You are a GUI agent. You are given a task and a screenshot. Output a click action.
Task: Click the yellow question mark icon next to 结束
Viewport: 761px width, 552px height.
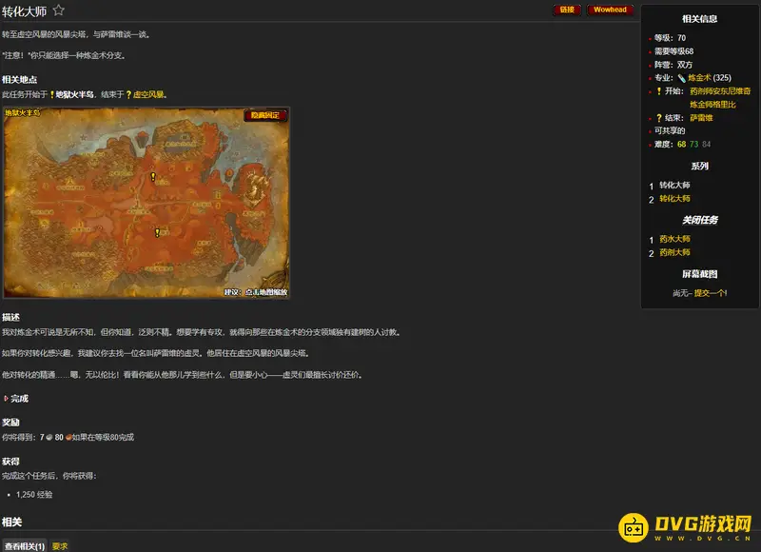point(658,118)
